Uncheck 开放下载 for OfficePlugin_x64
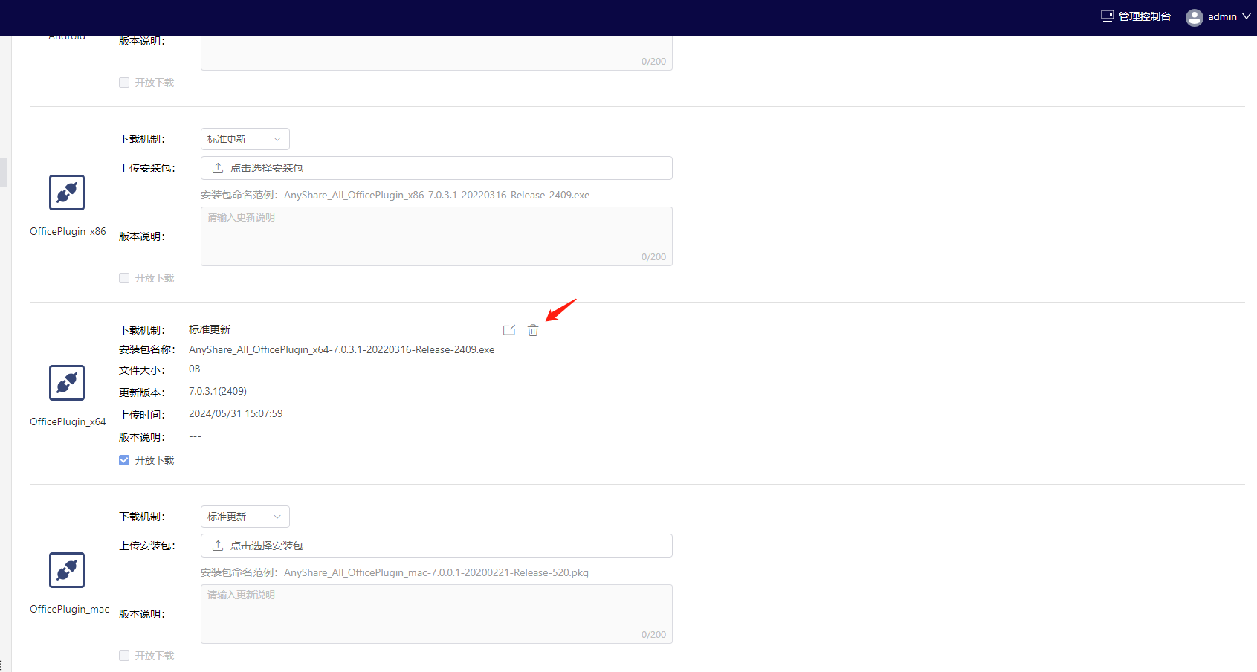The height and width of the screenshot is (672, 1257). (x=124, y=460)
